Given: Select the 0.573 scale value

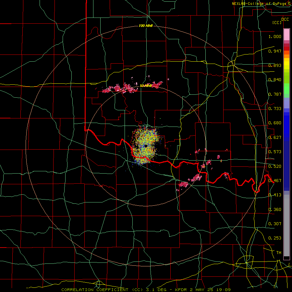Looking at the screenshot, I should pyautogui.click(x=275, y=152).
